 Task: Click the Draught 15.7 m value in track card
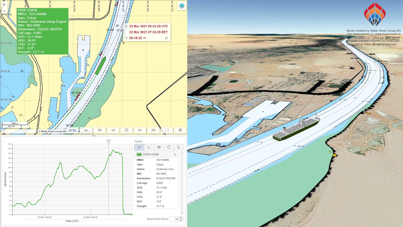(160, 206)
